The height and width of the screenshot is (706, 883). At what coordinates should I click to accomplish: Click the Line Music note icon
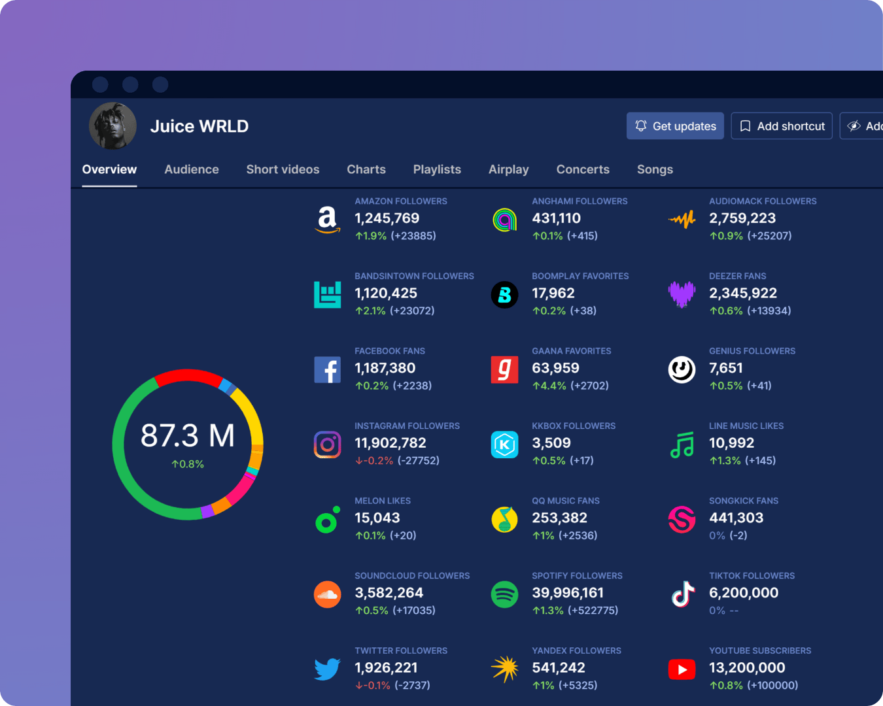tap(682, 445)
